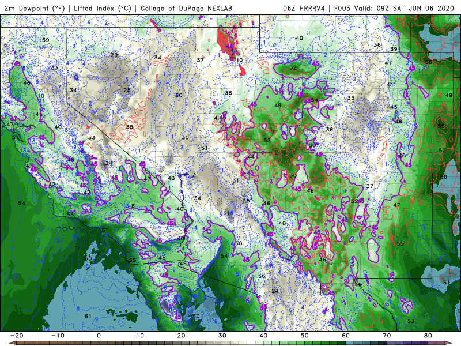Screen dimensions: 461x346
Task: Click the "06Z HRRRV4" model run label
Action: click(x=304, y=8)
